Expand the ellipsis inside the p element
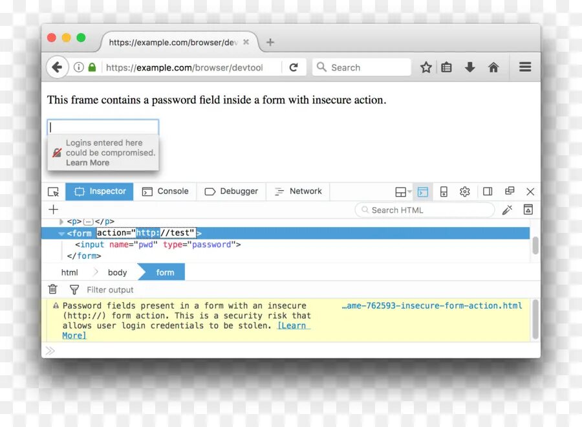582x427 pixels. point(88,222)
